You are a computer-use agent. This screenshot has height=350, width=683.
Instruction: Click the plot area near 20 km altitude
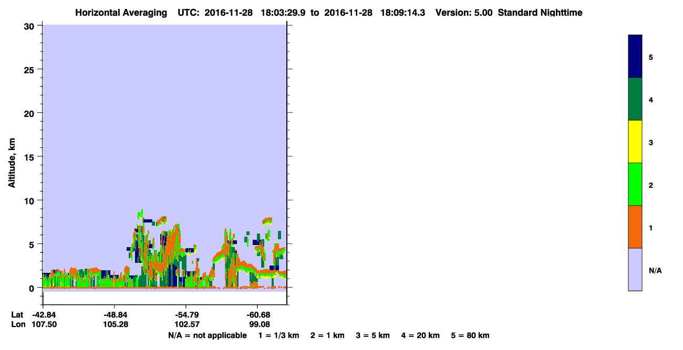164,113
